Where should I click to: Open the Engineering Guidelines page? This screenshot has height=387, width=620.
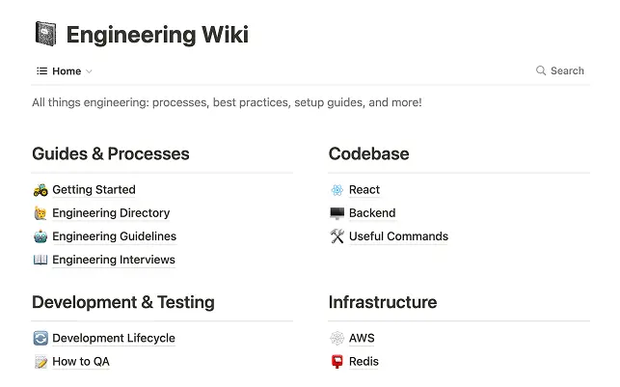[x=114, y=236]
